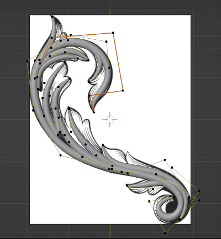Click the 3D cursor crosshair in the viewport

[110, 119]
